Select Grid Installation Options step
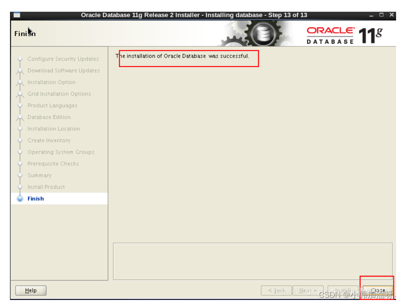The image size is (400, 303). (x=59, y=93)
